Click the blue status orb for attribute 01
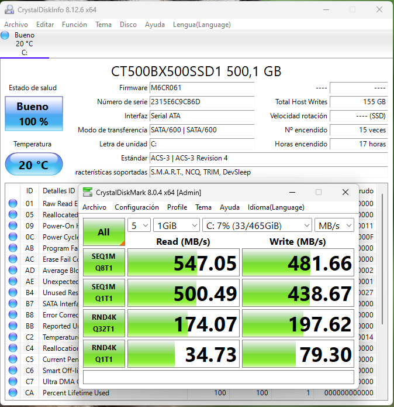This screenshot has width=394, height=407. [x=13, y=204]
